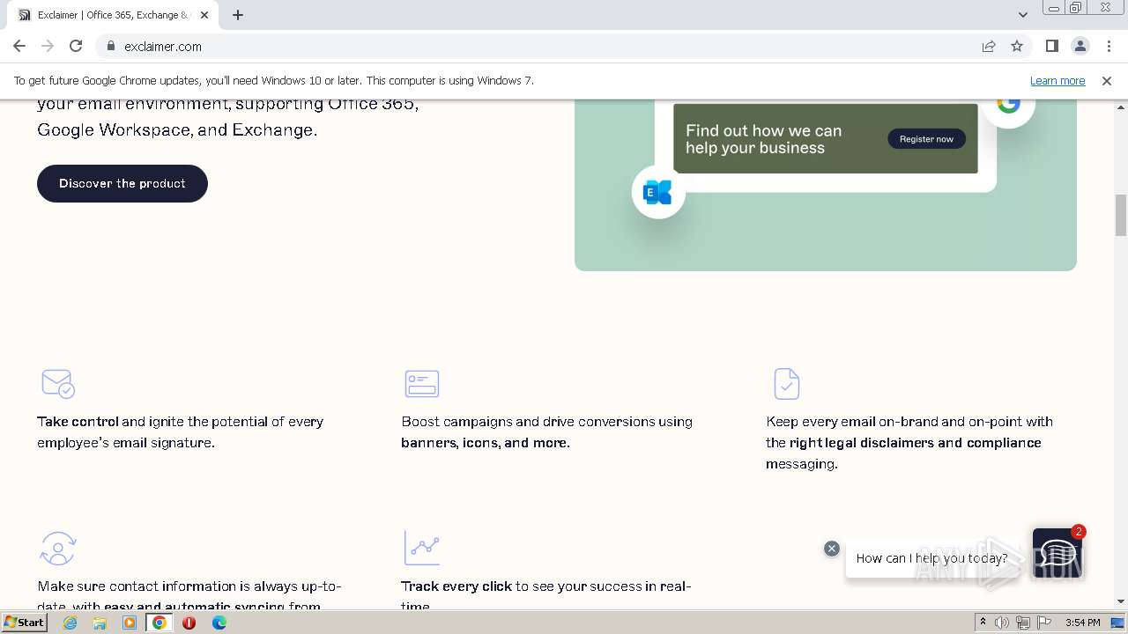Screen dimensions: 1128x634
Task: Open Microsoft Edge from the taskbar
Action: pos(219,623)
